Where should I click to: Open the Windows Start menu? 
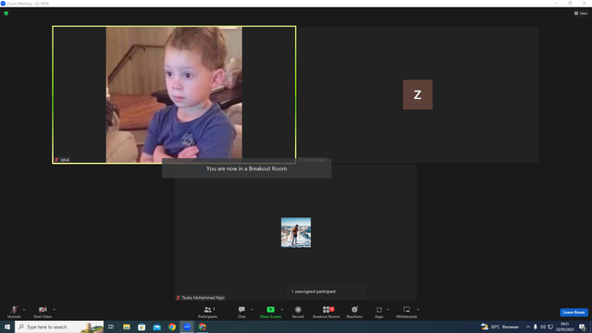(7, 327)
